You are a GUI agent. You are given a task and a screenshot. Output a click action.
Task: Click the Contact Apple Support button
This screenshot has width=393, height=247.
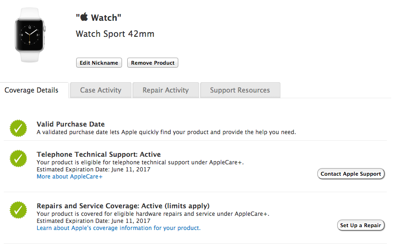pos(351,174)
